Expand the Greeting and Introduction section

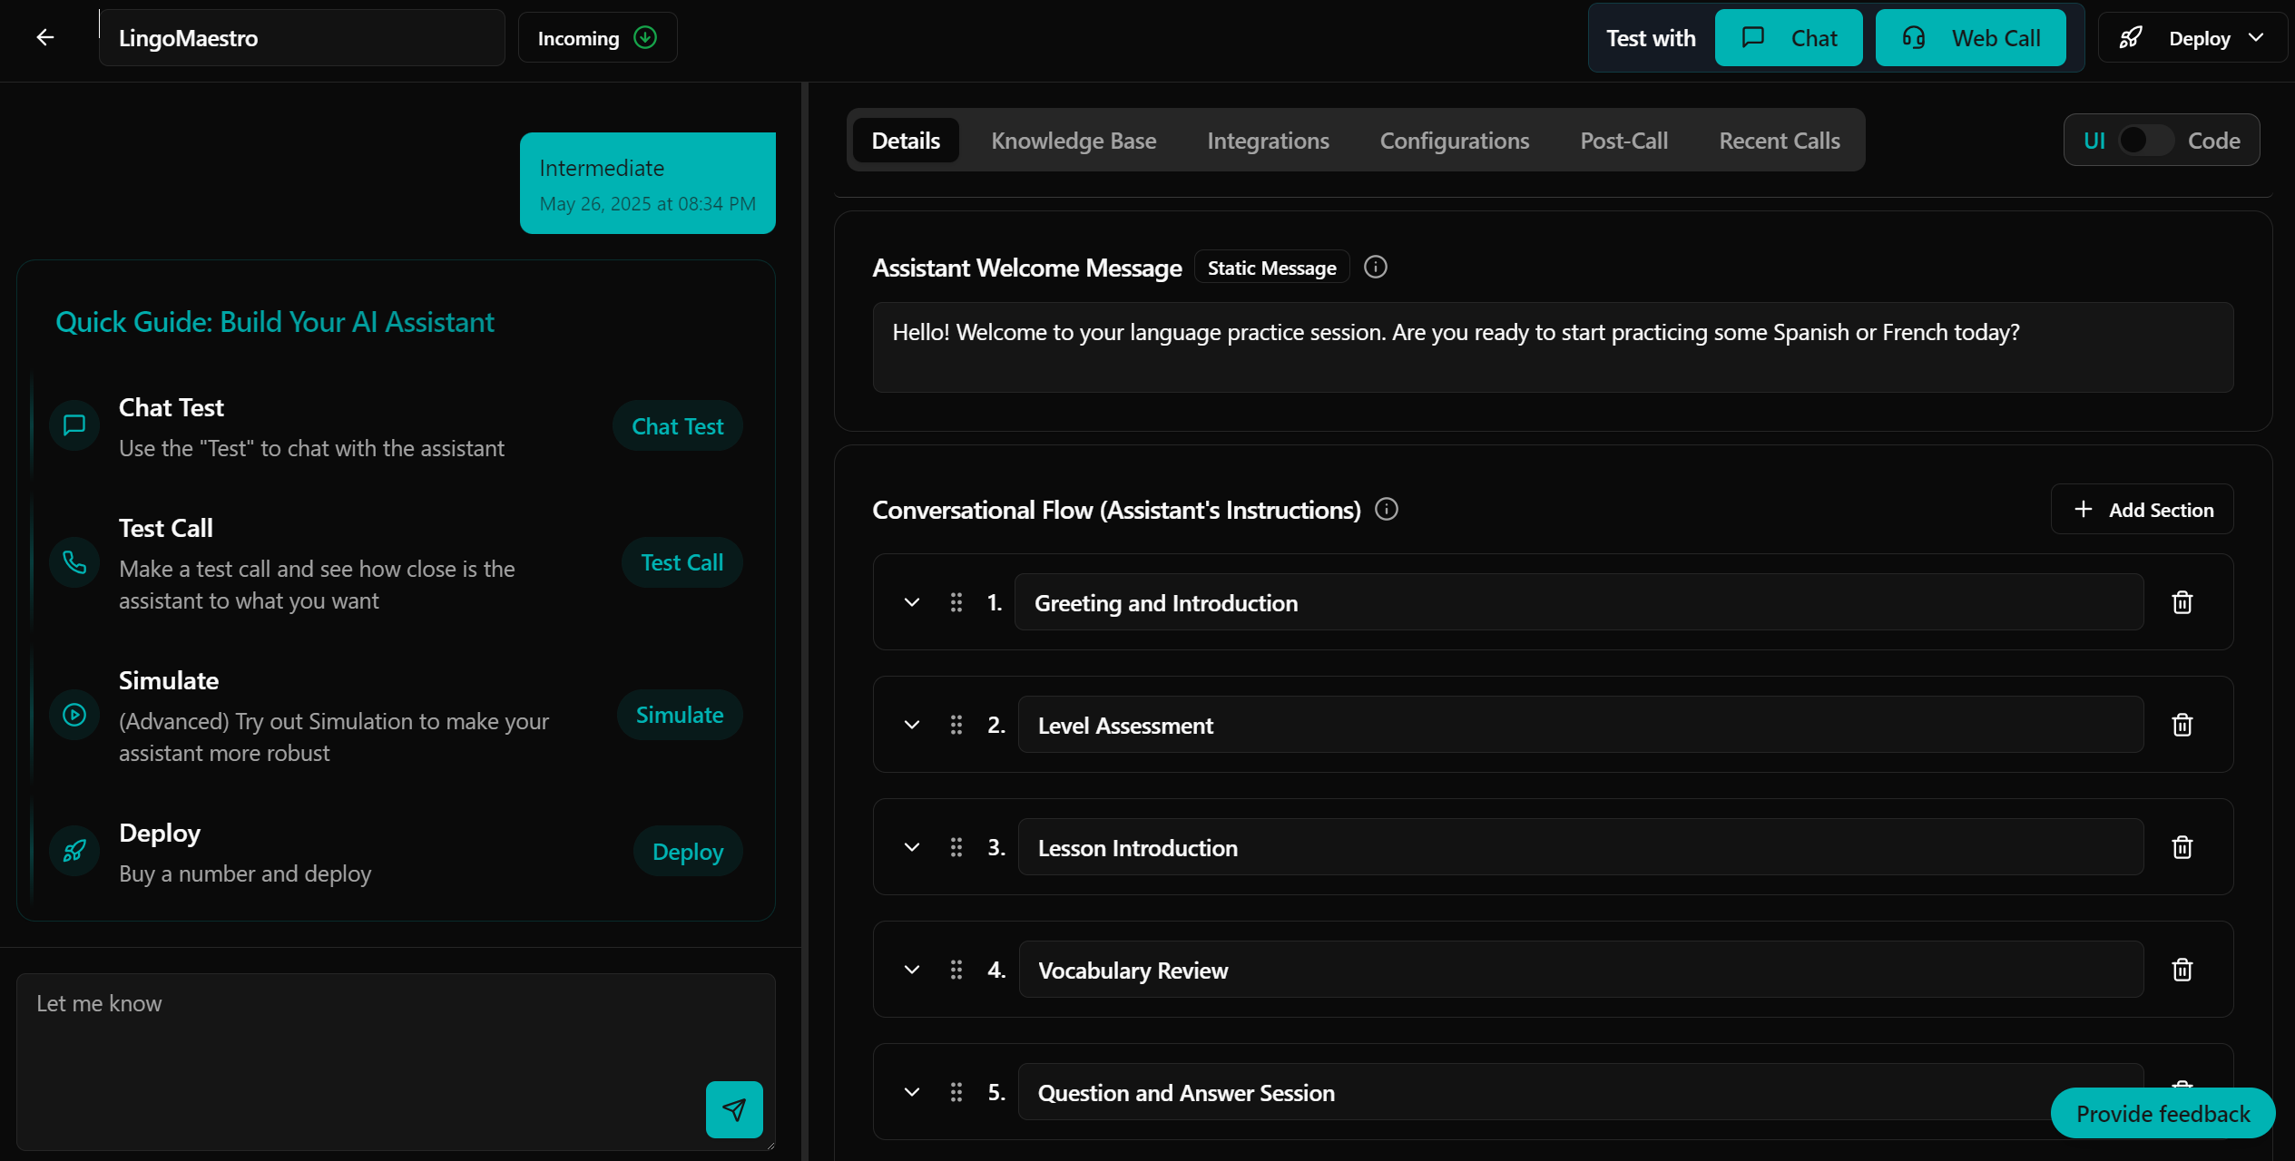pyautogui.click(x=912, y=602)
